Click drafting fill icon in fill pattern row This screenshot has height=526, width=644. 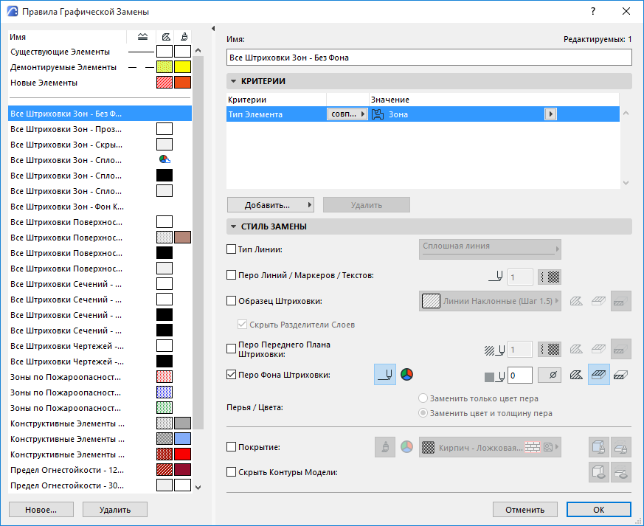coord(576,302)
